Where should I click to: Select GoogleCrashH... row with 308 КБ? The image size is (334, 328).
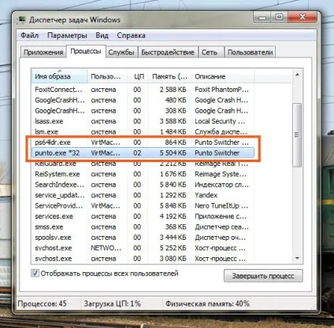[x=143, y=111]
